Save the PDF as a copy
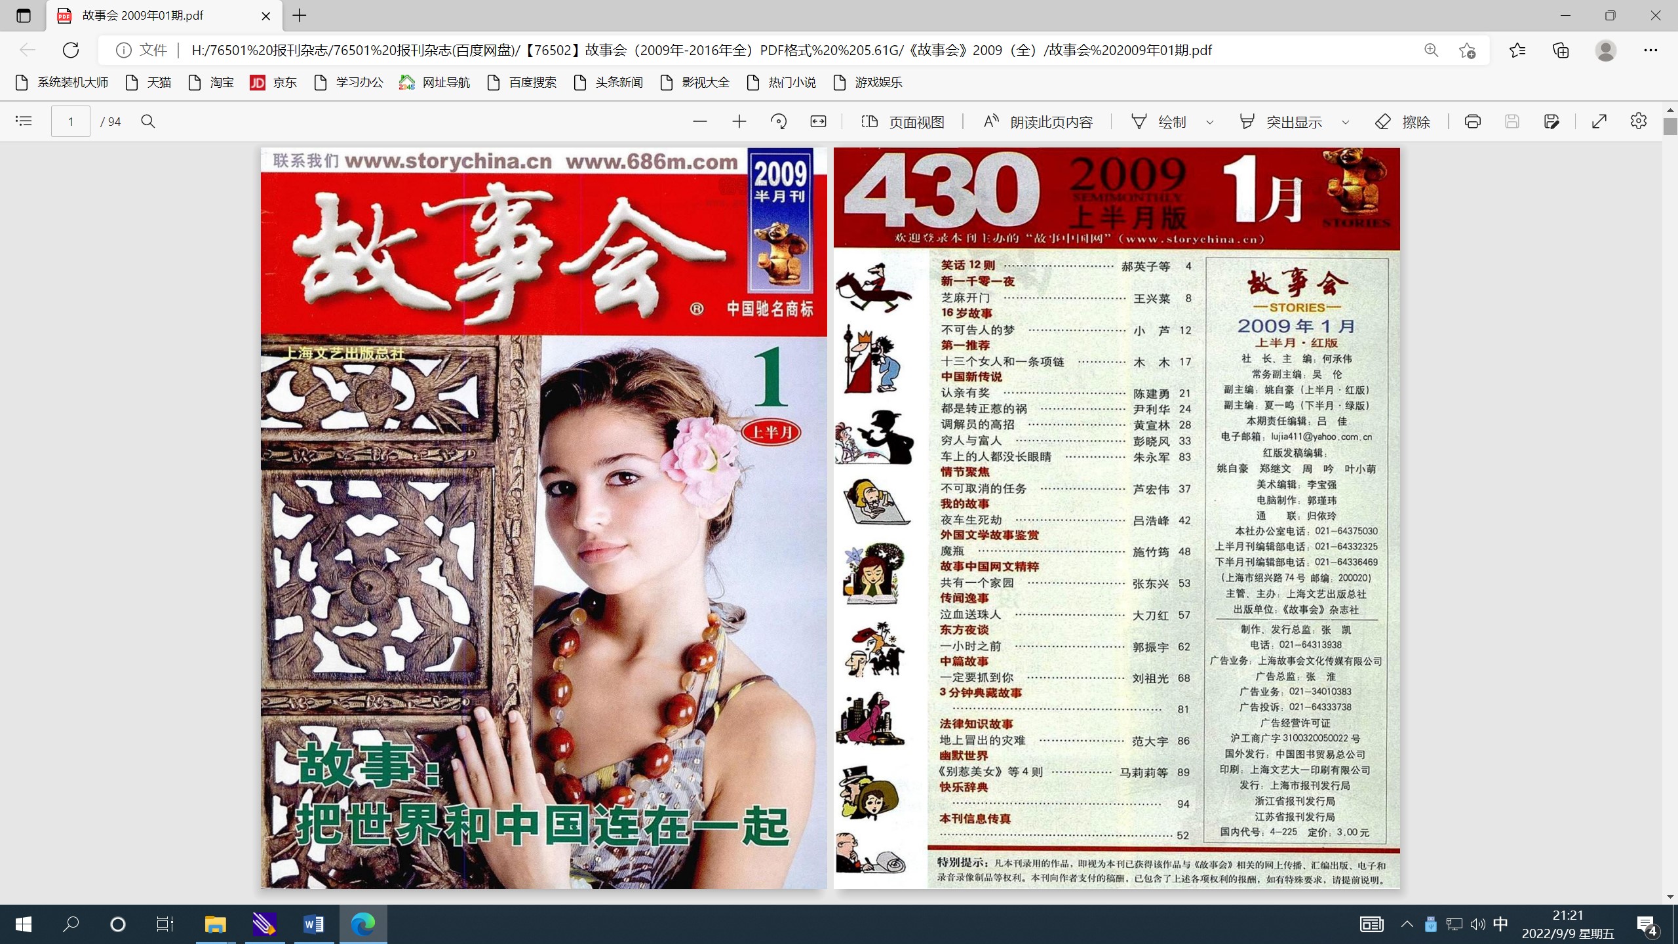 (1551, 121)
